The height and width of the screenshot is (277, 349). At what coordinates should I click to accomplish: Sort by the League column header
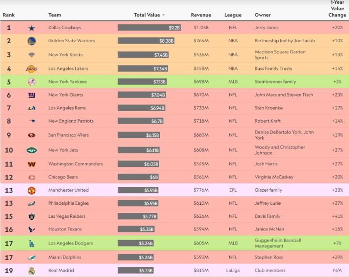tap(233, 15)
